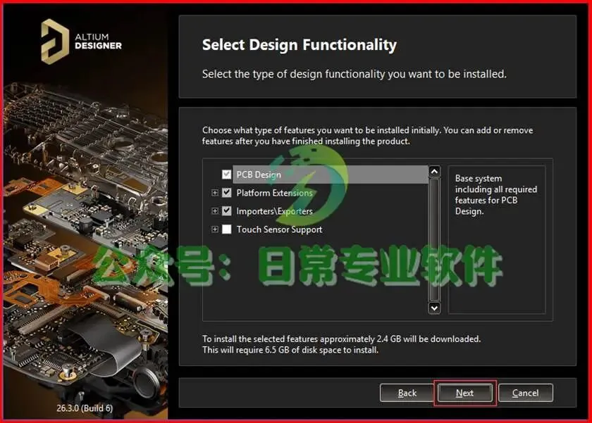Image resolution: width=592 pixels, height=423 pixels.
Task: Click the Altium Designer logo
Action: (82, 42)
